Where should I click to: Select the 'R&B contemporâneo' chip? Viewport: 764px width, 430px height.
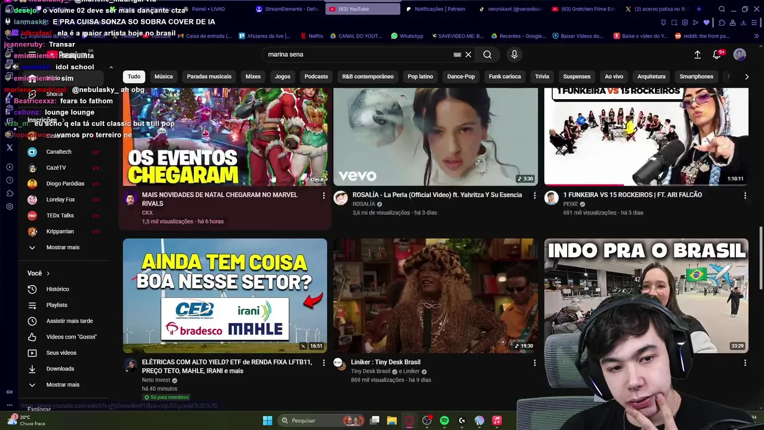click(368, 76)
